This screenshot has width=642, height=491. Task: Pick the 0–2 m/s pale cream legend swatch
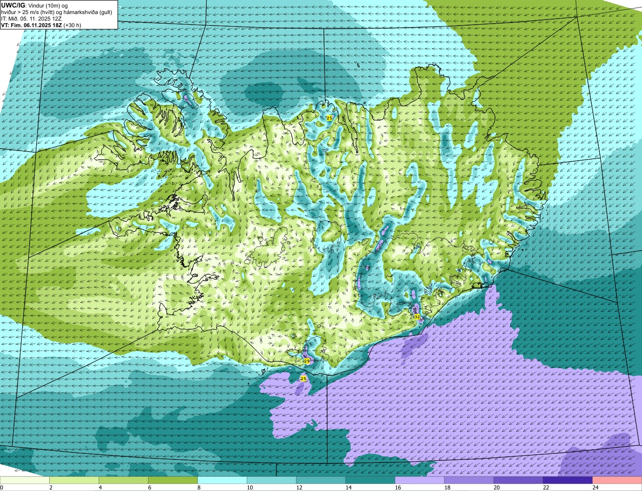[x=25, y=480]
